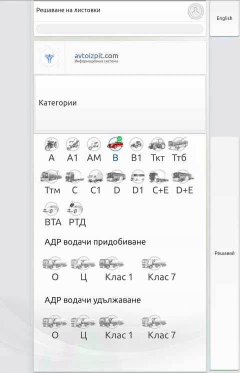Select tanker icon О under АДР удължаване
Screen dimensions: 240x373
(x=55, y=321)
